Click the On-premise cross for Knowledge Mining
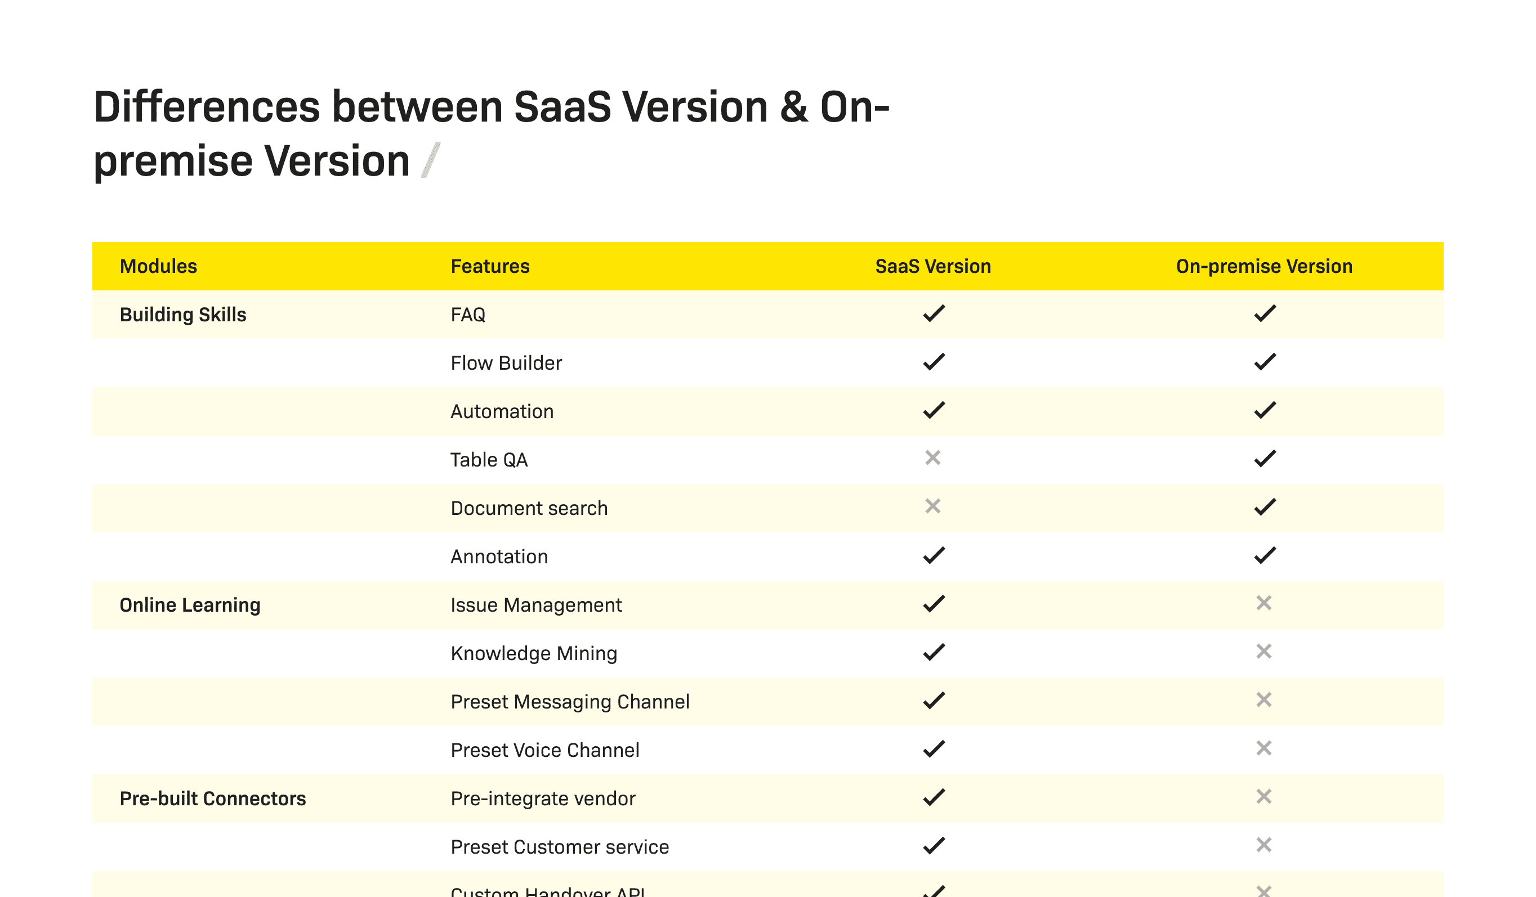The height and width of the screenshot is (897, 1536). coord(1264,652)
